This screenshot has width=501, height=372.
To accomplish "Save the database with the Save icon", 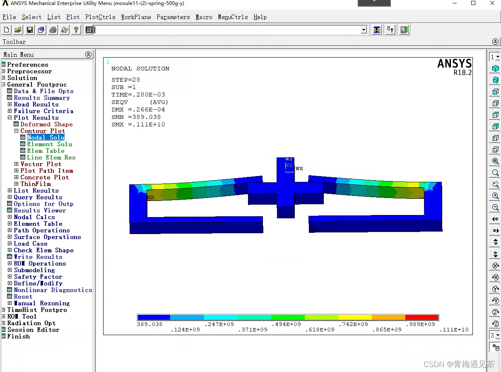I will coord(29,29).
